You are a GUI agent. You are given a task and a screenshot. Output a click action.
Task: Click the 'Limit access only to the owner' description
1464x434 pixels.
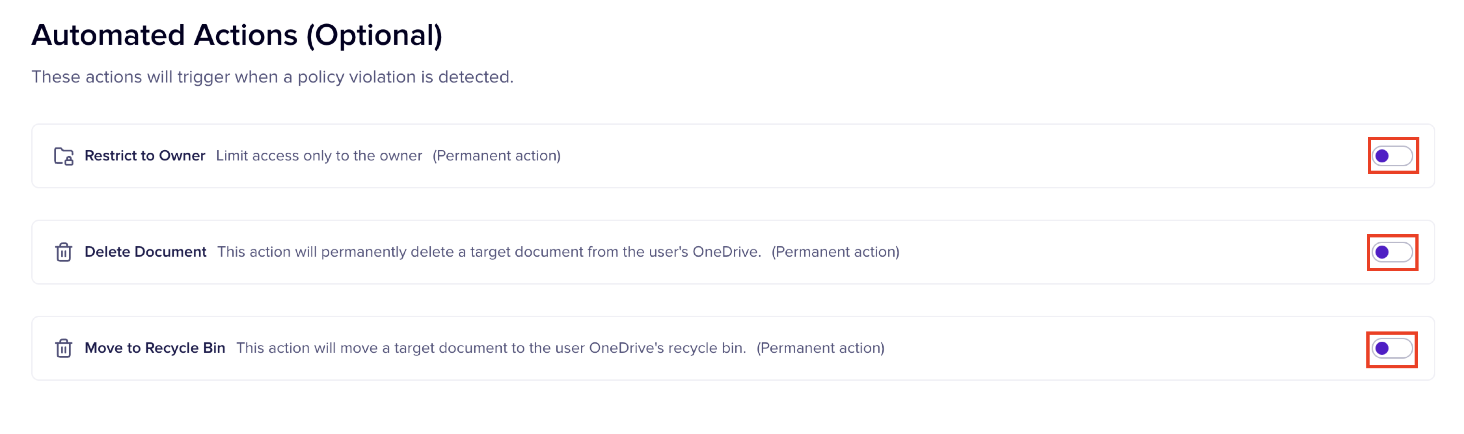pyautogui.click(x=319, y=156)
